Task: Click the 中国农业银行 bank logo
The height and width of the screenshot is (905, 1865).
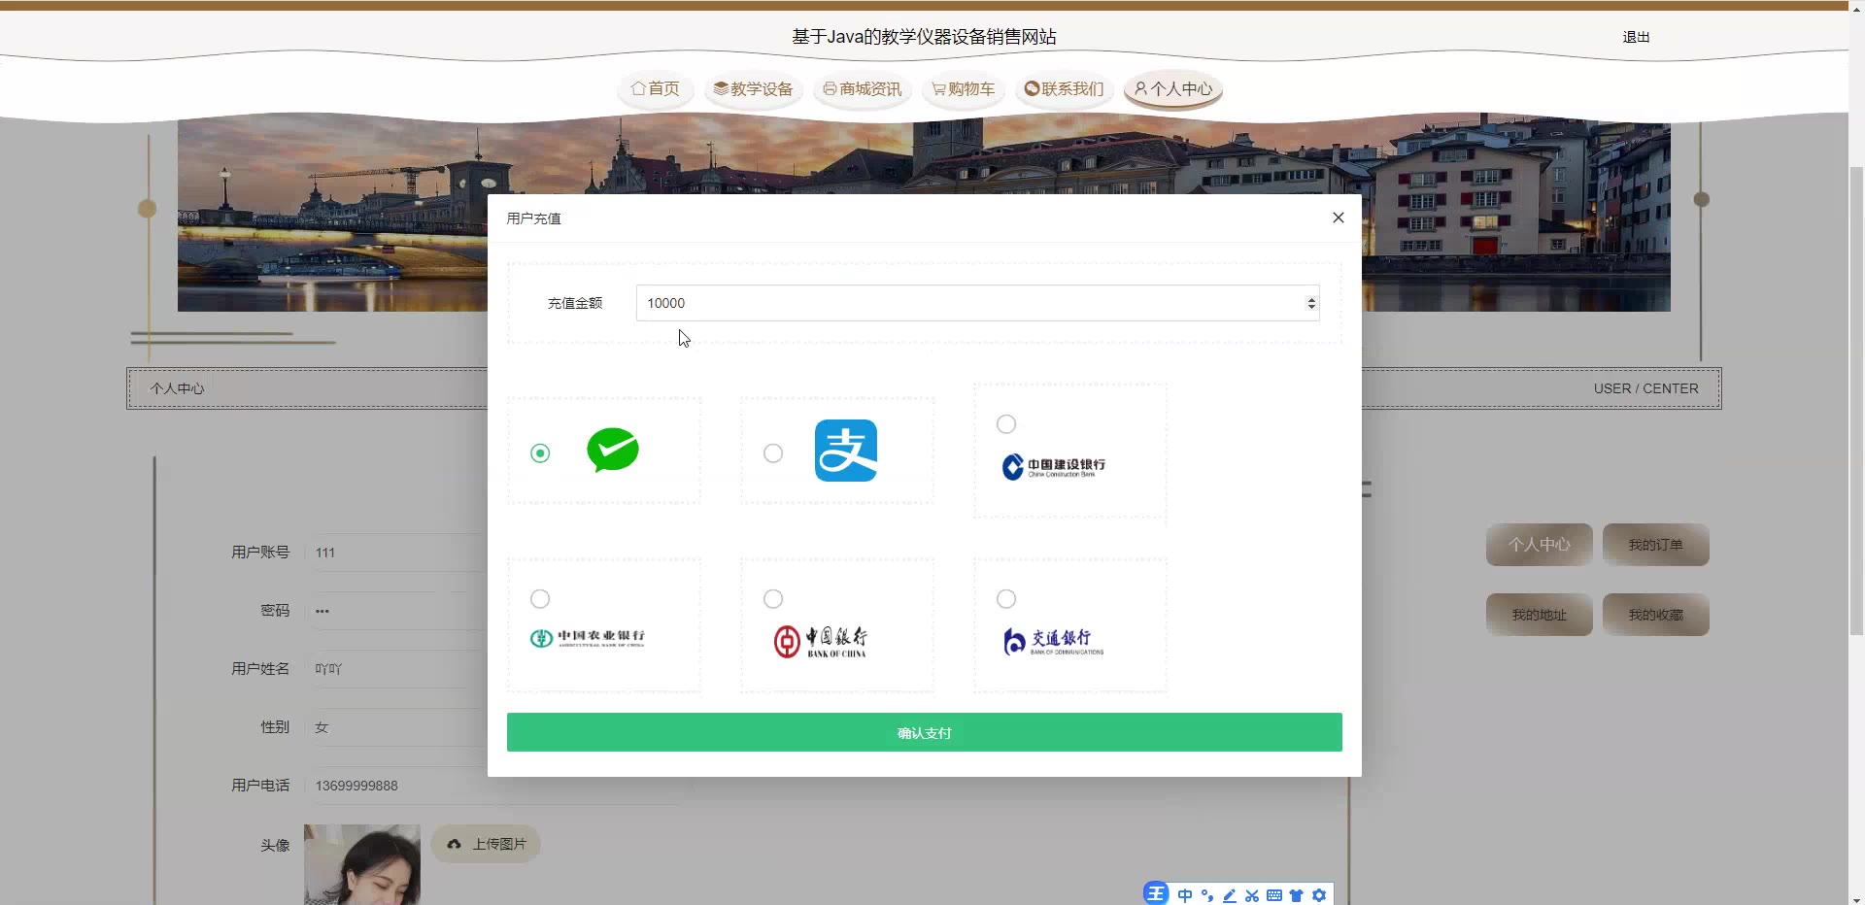Action: click(588, 638)
